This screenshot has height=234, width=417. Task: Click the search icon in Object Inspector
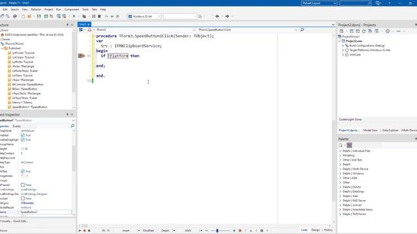tap(72, 126)
